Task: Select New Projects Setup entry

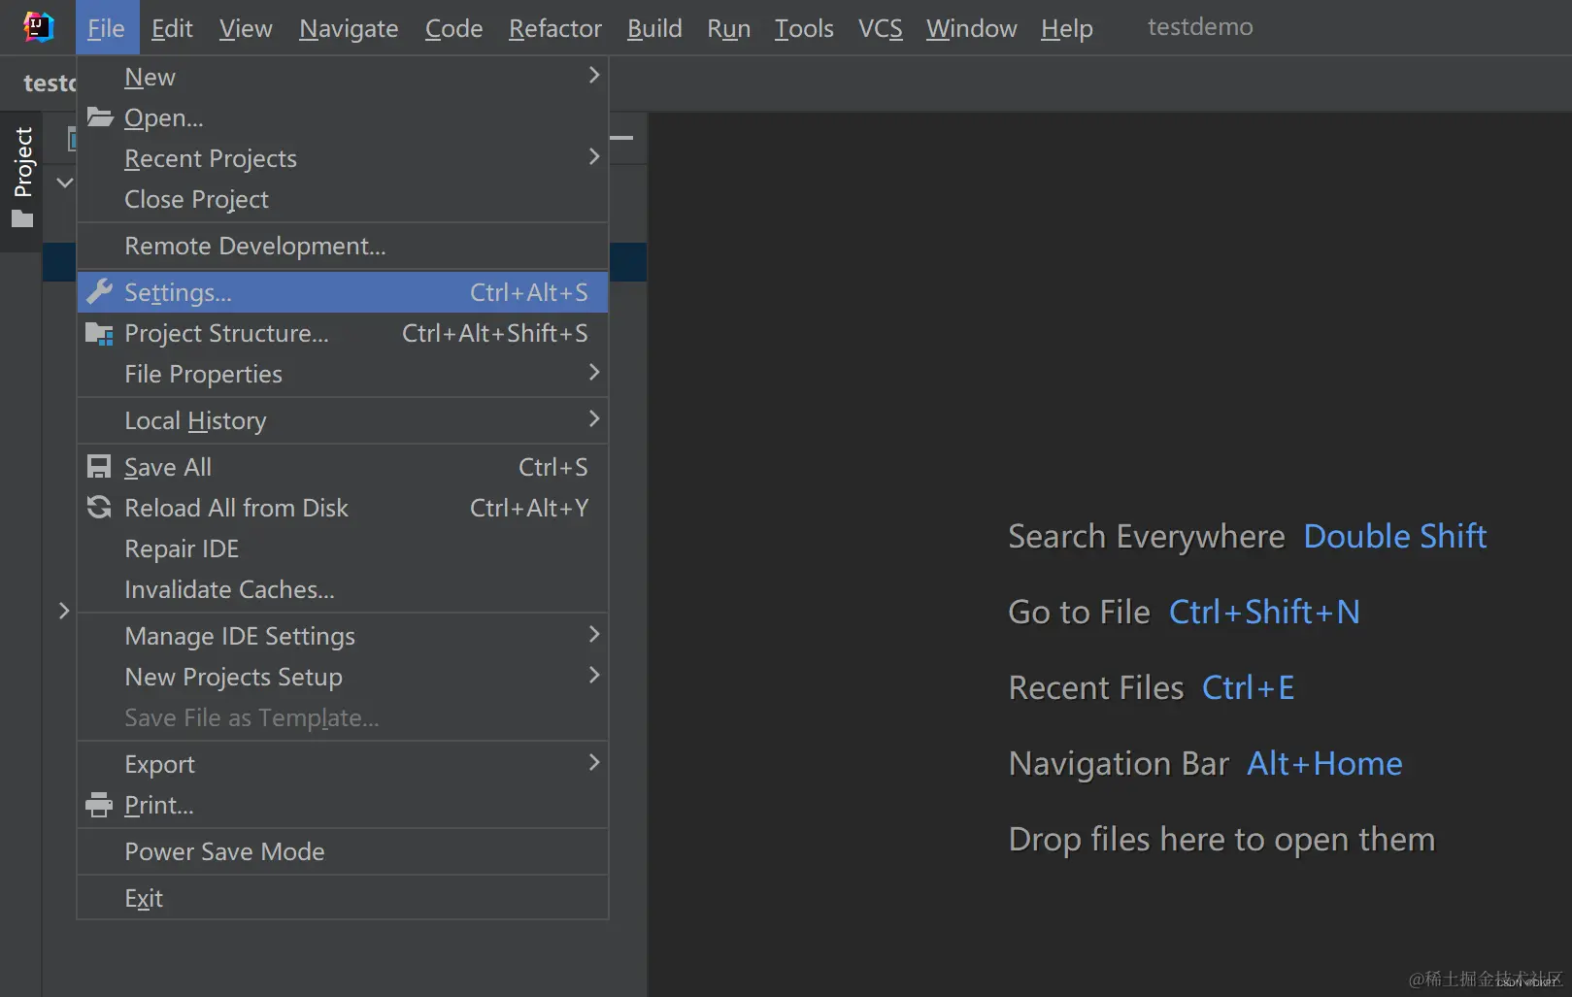Action: pos(343,677)
